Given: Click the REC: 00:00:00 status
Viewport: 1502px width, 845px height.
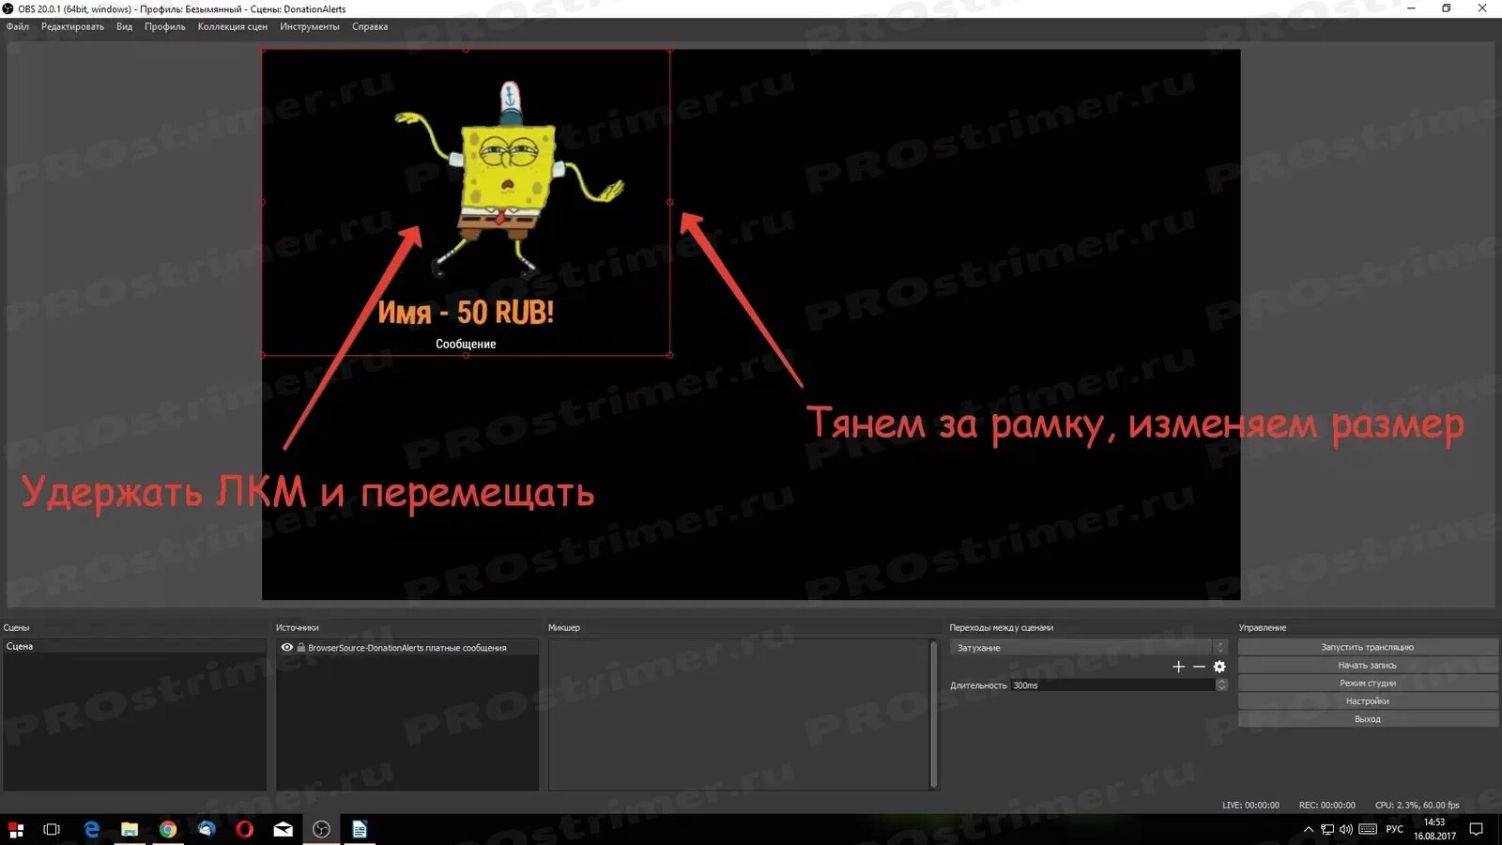Looking at the screenshot, I should [1326, 805].
